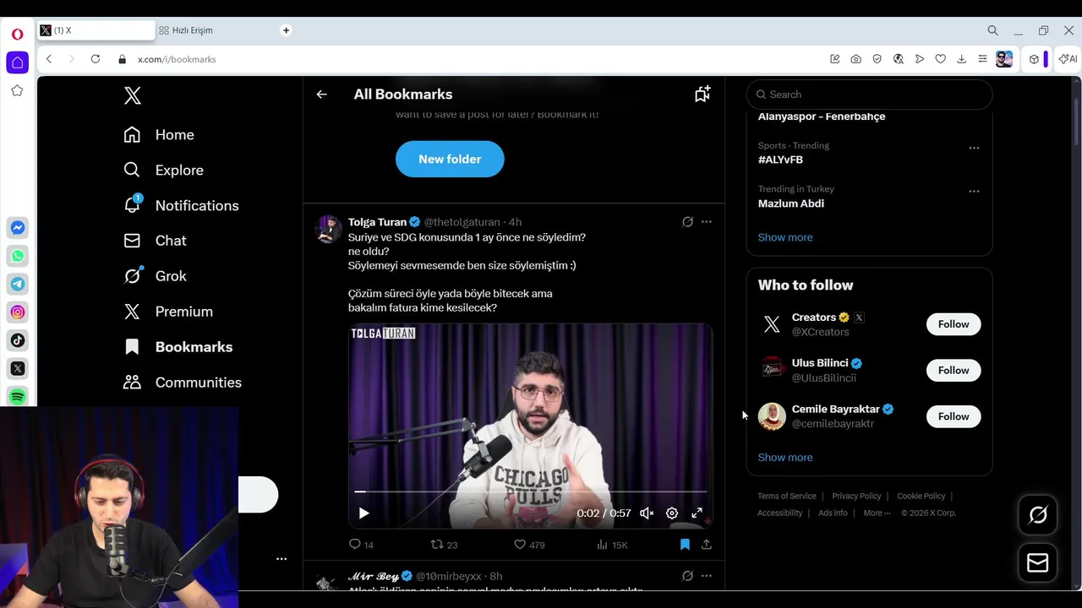Screen dimensions: 1082x608
Task: Click the video progress bar
Action: tap(531, 491)
